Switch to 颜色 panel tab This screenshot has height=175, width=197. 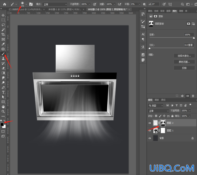(150, 11)
